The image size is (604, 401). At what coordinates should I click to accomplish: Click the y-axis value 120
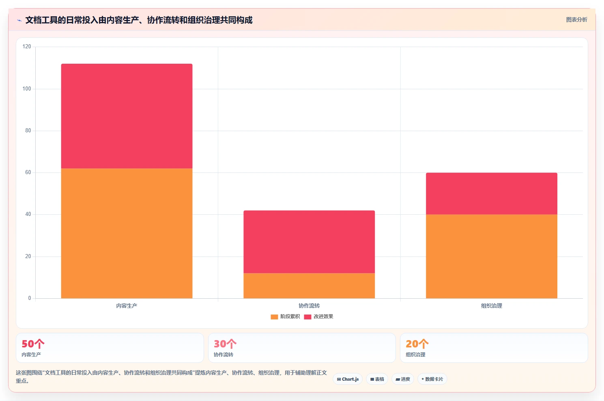(27, 47)
